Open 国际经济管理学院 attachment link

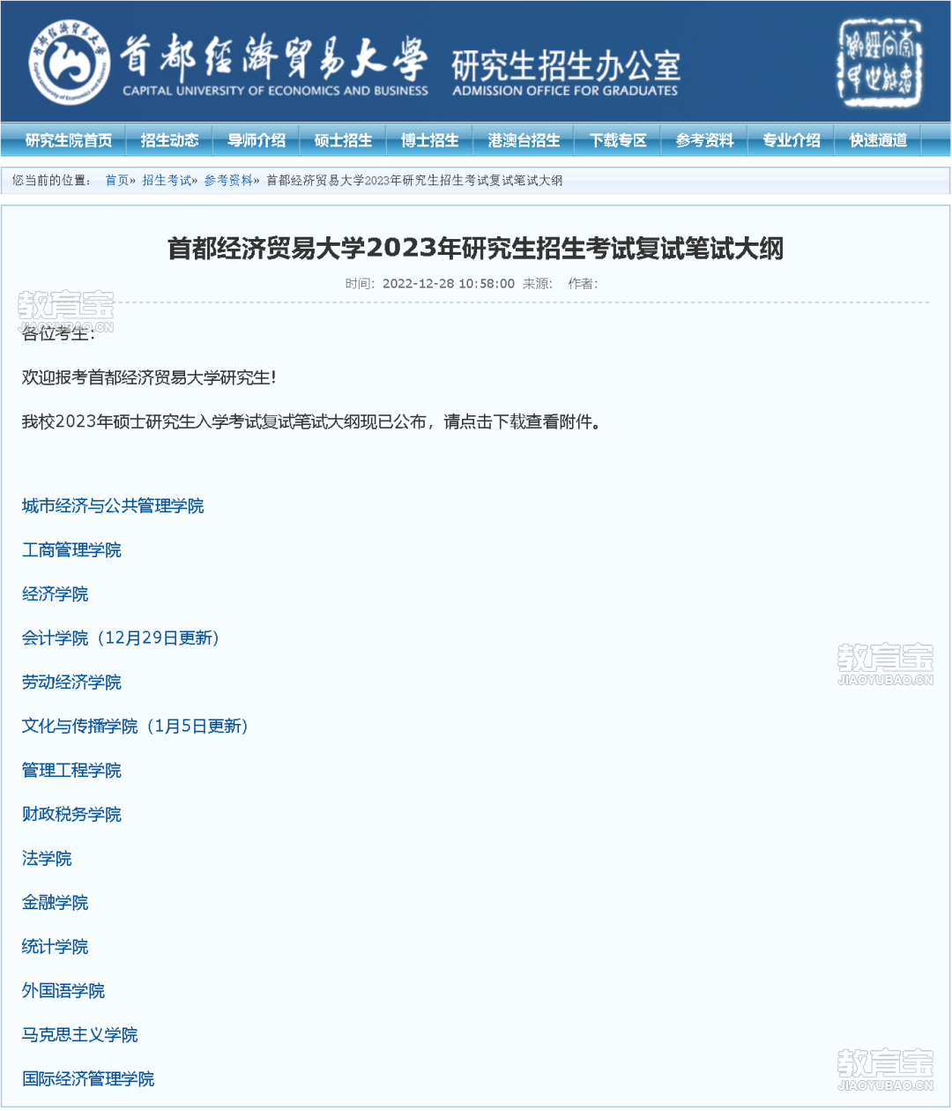[88, 1079]
